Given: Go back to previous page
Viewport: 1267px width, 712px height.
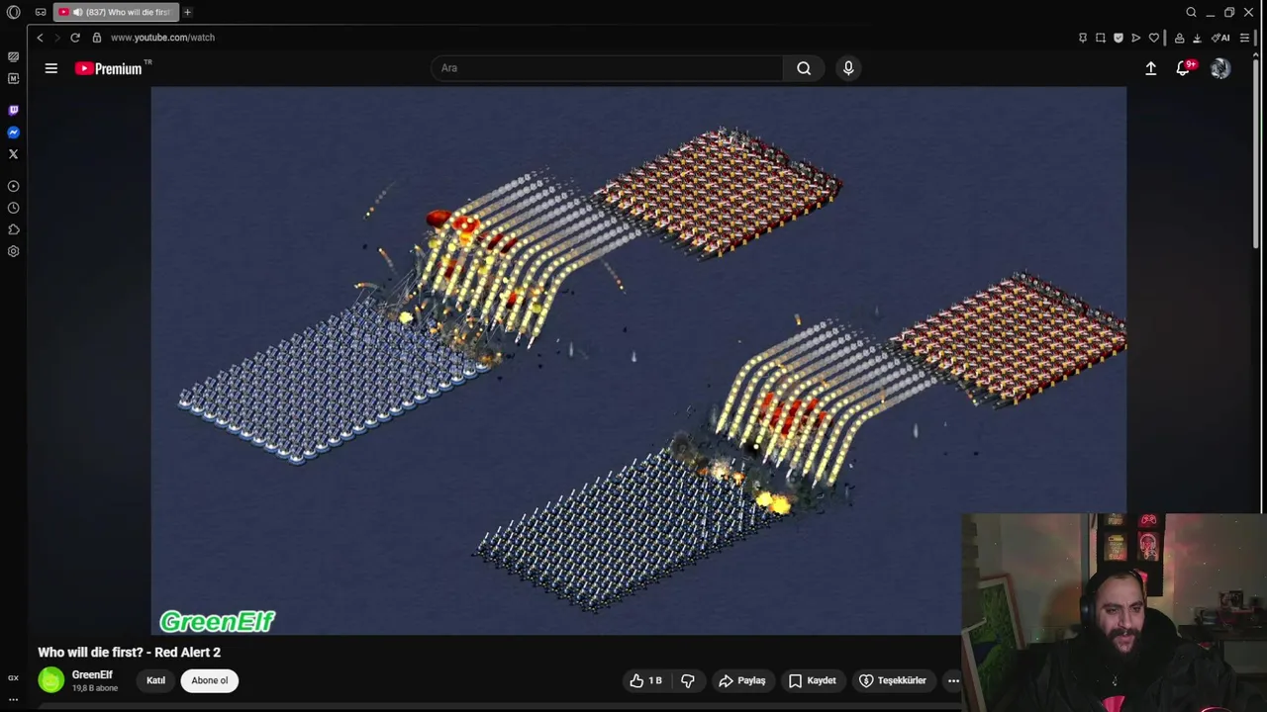Looking at the screenshot, I should coord(40,38).
